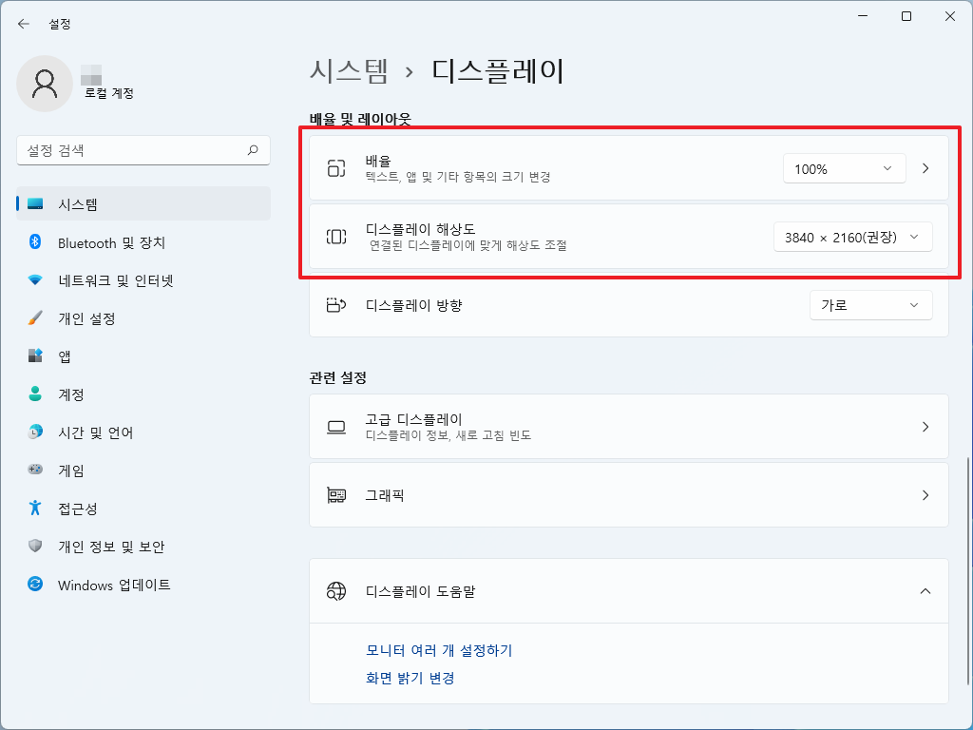
Task: Open the 배율 100% dropdown
Action: coord(844,169)
